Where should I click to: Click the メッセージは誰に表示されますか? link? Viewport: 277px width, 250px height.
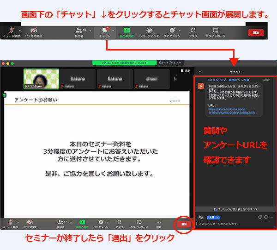235,209
